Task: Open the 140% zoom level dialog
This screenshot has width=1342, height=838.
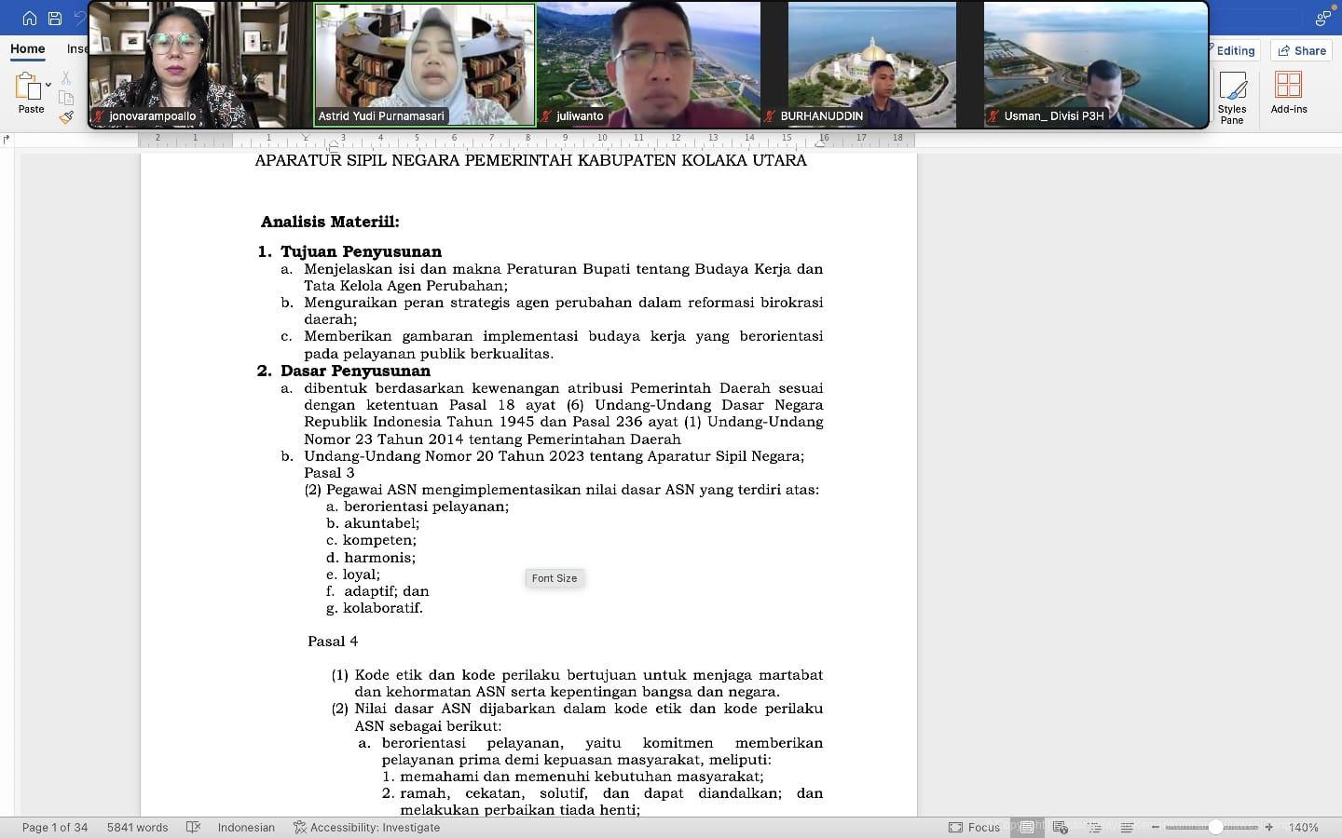Action: click(1304, 827)
